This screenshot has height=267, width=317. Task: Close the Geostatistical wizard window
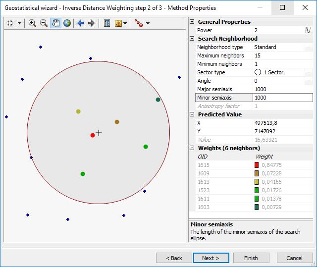coord(305,8)
